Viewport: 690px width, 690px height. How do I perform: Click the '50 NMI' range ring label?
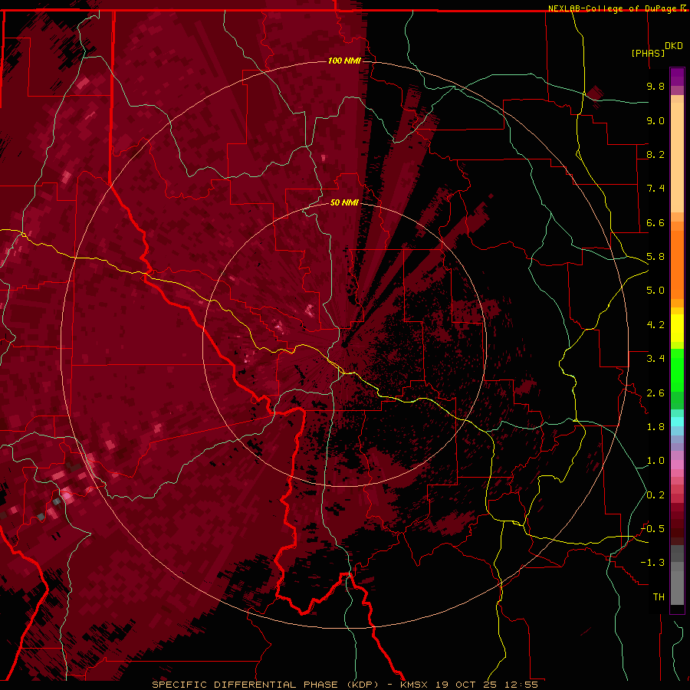[344, 202]
